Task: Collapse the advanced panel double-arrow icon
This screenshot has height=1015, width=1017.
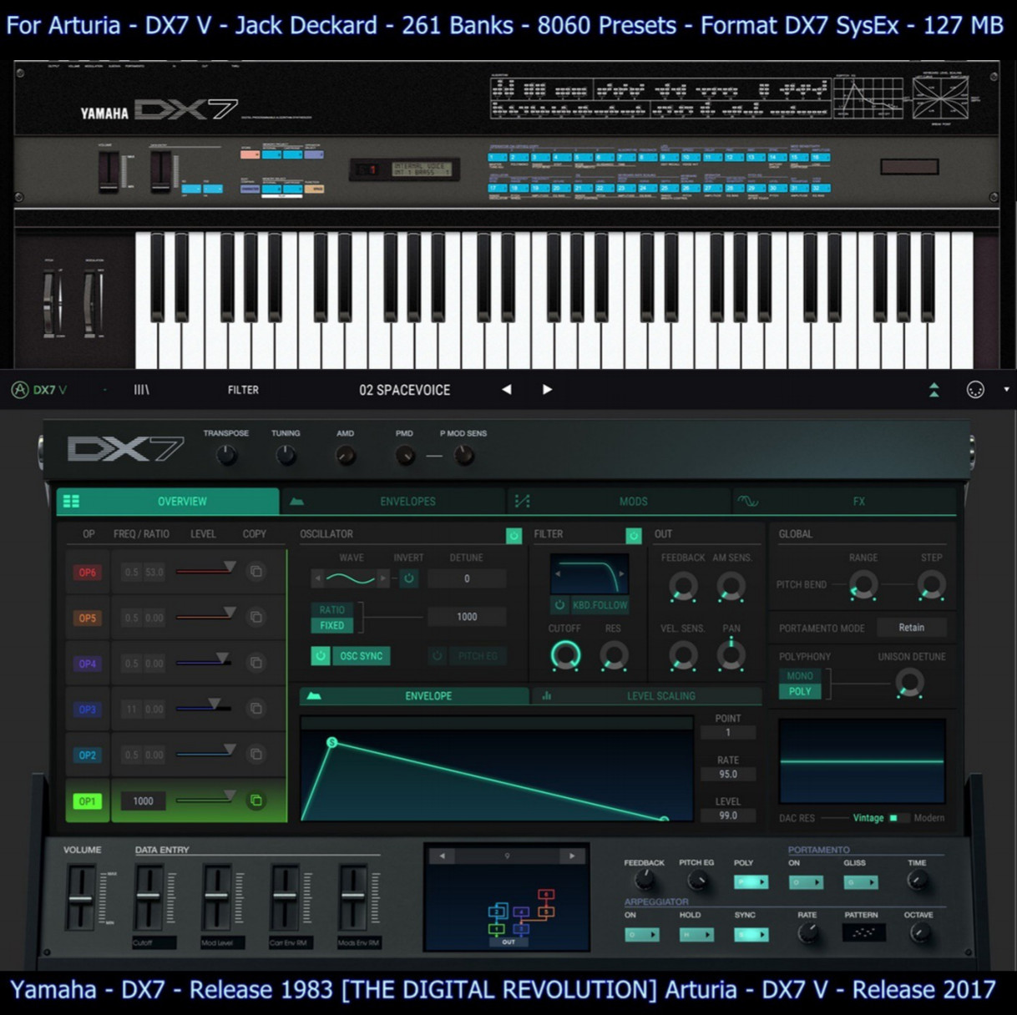Action: click(x=934, y=390)
